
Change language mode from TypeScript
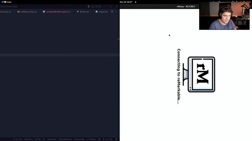point(52,139)
